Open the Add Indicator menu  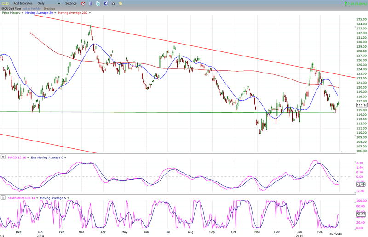(x=23, y=3)
